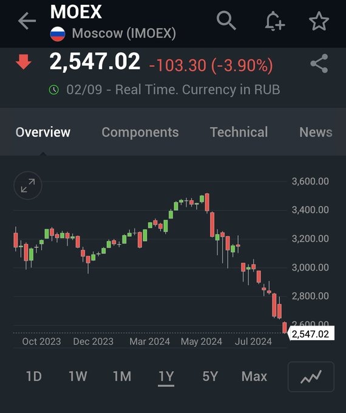
Task: Open search with the magnifier icon
Action: (226, 21)
